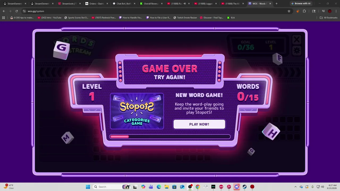This screenshot has width=340, height=191.
Task: Open Steam from the taskbar
Action: coord(244,187)
